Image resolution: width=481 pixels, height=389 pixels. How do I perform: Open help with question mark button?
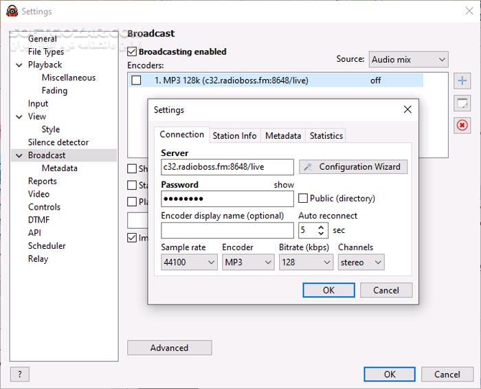tap(20, 375)
